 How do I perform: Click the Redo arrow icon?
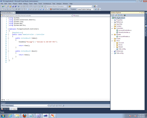(x=31, y=6)
